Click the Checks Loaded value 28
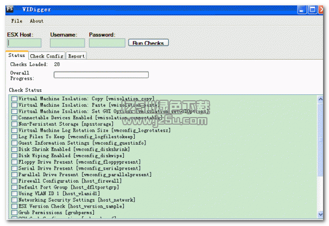Image resolution: width=329 pixels, height=226 pixels. click(x=57, y=64)
